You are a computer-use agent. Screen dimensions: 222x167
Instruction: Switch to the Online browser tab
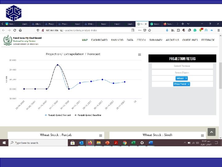click(89, 24)
